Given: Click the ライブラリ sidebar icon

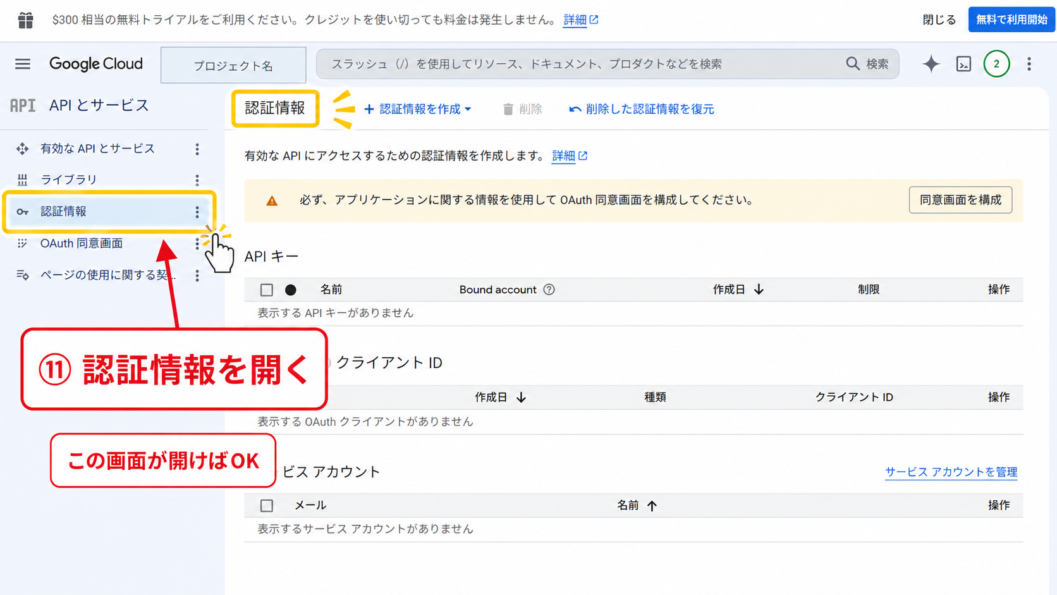Looking at the screenshot, I should click(x=23, y=180).
